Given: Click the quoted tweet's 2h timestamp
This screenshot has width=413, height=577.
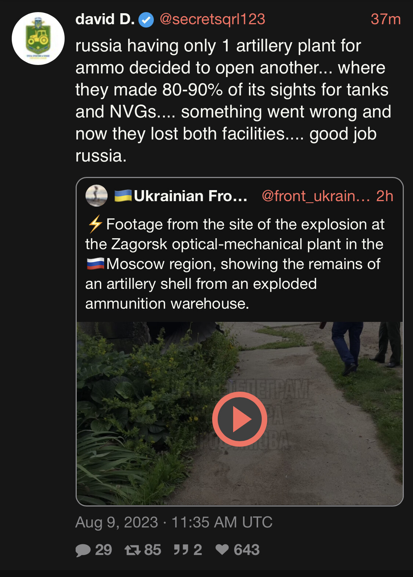Looking at the screenshot, I should tap(385, 196).
